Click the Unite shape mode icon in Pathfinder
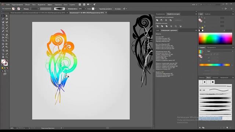235x132 pixels. [157, 20]
